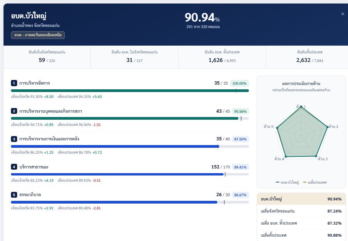Click the อบต. ภาคตะวันออกเฉียงเหนือ tag
This screenshot has width=348, height=241.
point(38,35)
